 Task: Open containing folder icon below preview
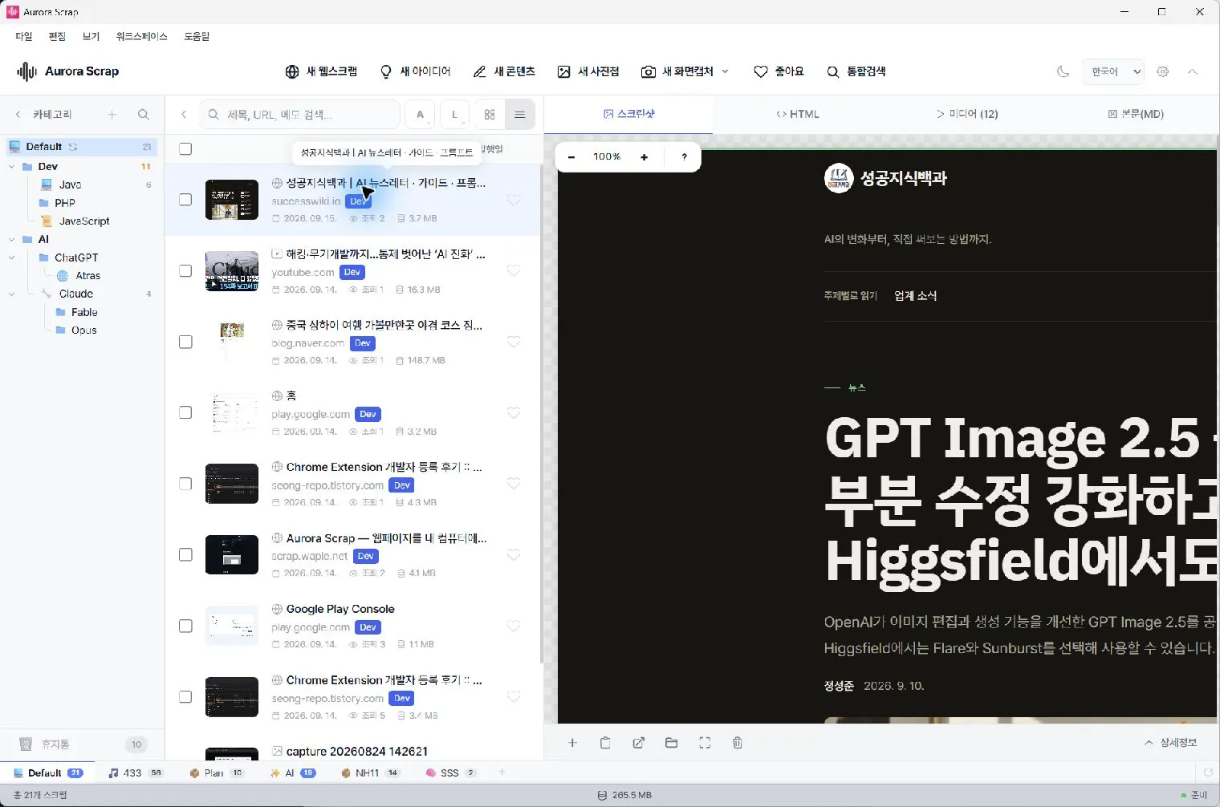click(x=672, y=743)
